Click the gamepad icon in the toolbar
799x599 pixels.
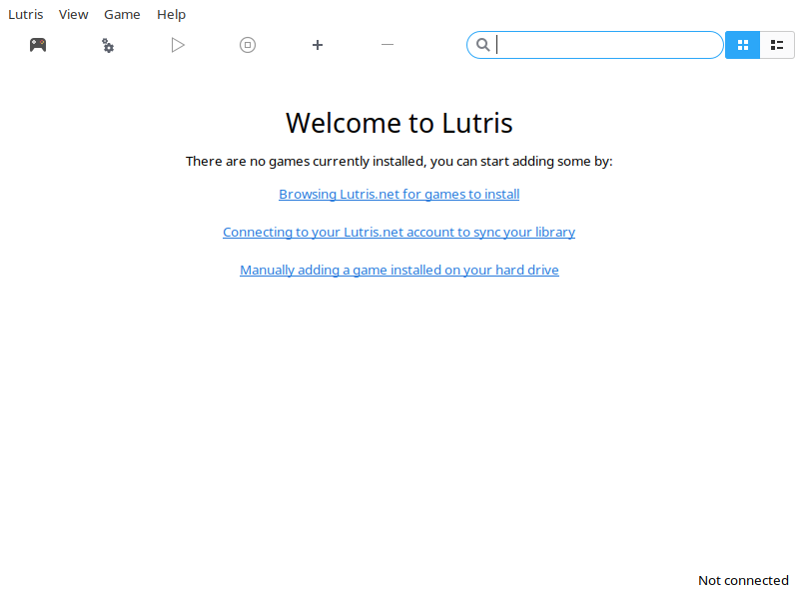click(38, 45)
